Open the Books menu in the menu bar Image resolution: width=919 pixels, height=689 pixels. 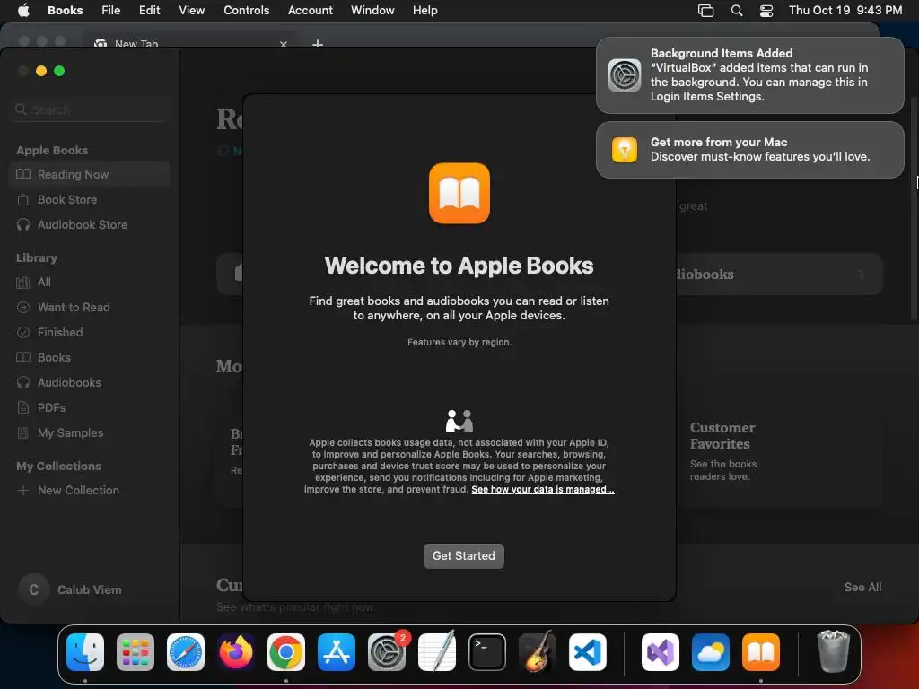click(x=65, y=11)
